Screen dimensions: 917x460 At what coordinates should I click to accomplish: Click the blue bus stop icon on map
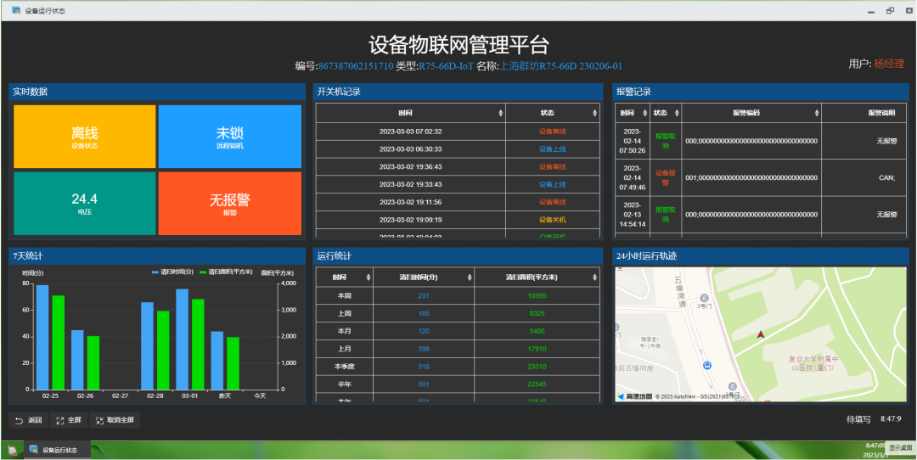pos(707,365)
